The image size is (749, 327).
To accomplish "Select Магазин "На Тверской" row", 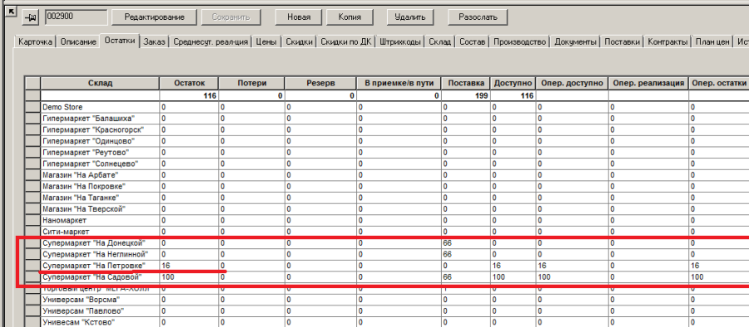I will pos(387,209).
